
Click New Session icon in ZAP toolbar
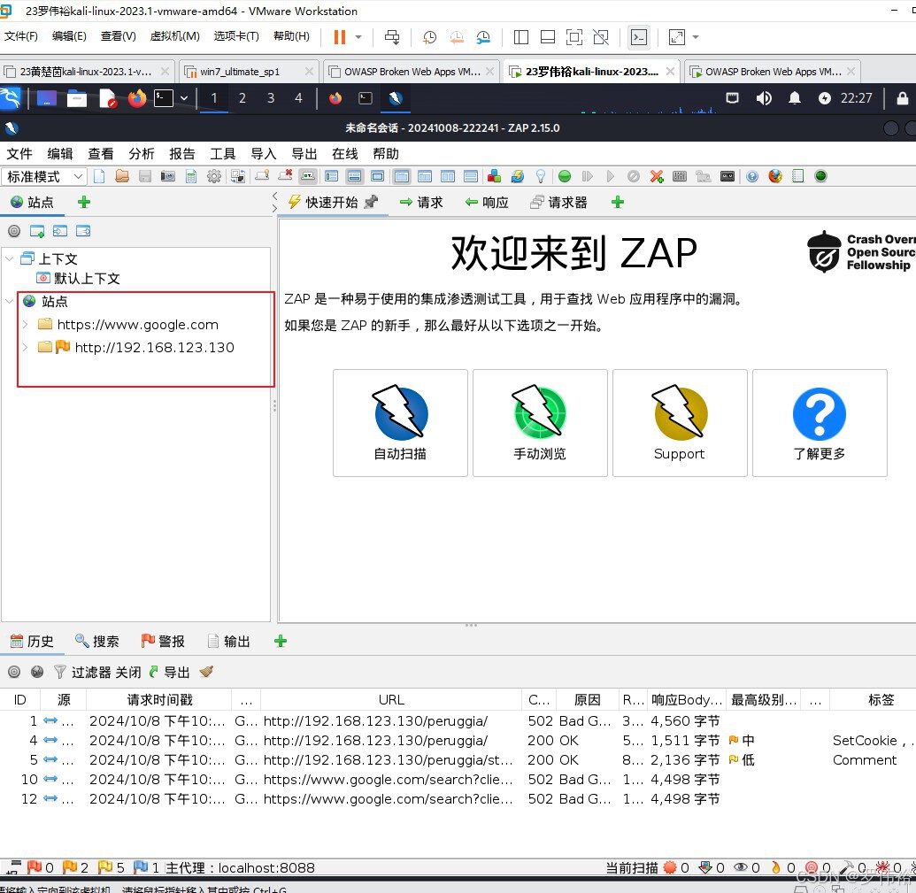[x=99, y=176]
